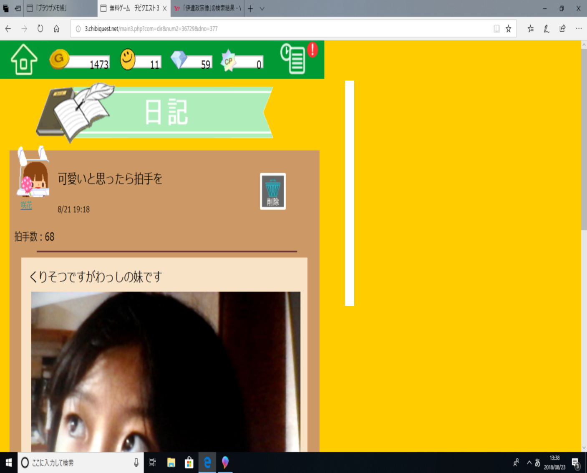The height and width of the screenshot is (473, 587).
Task: Delete diary entry with trash can button
Action: point(273,191)
